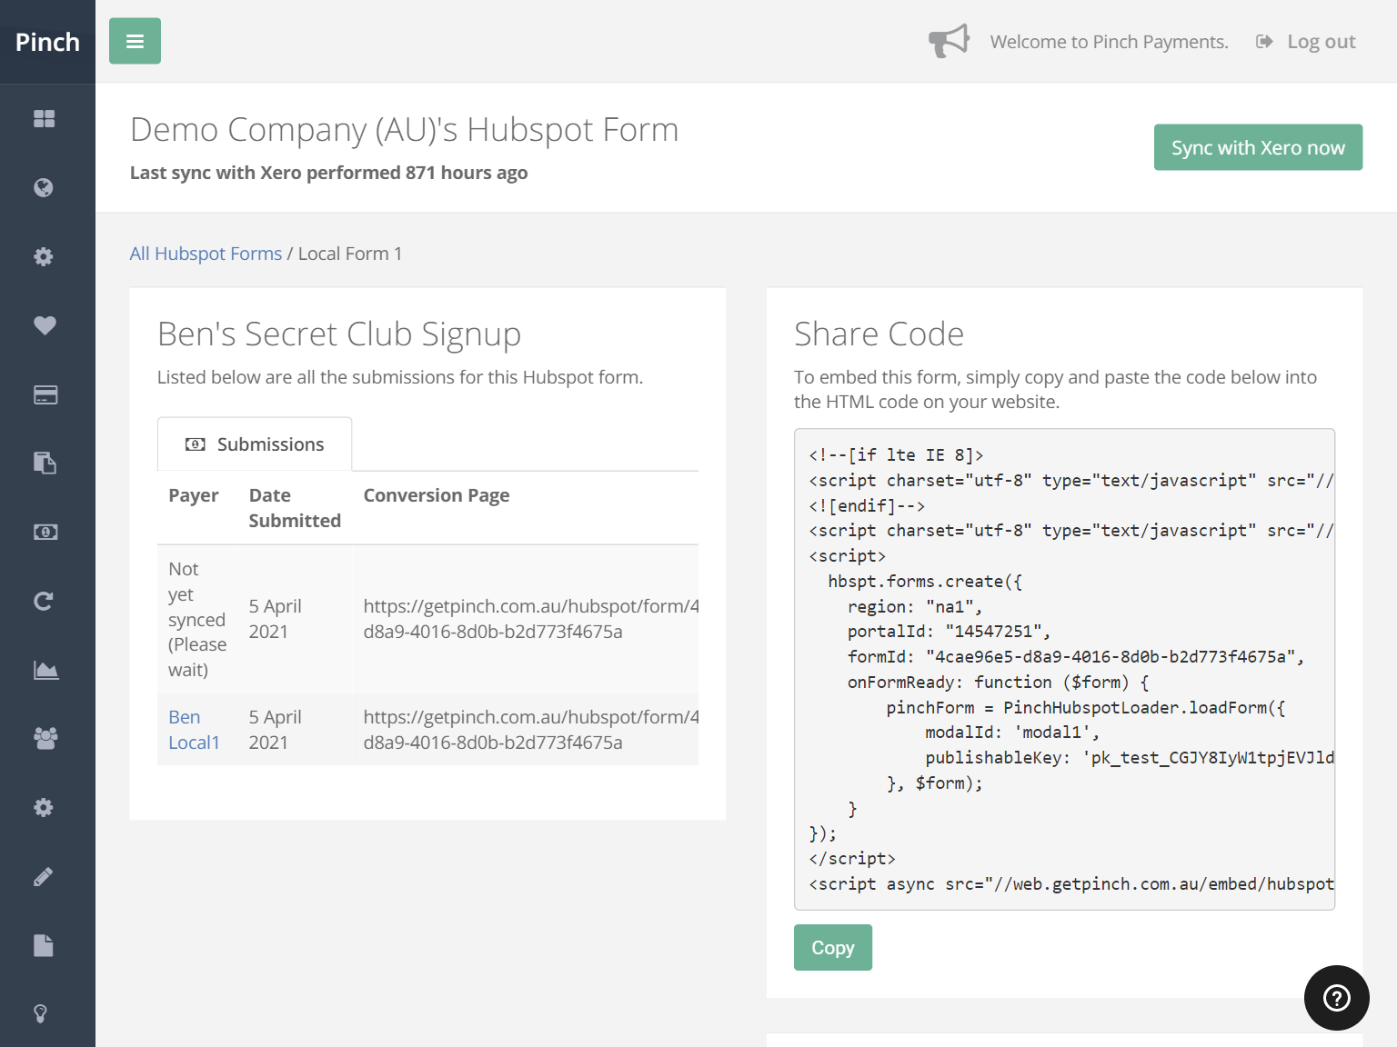Click Welcome to Pinch Payments text
The width and height of the screenshot is (1397, 1047).
click(1109, 42)
